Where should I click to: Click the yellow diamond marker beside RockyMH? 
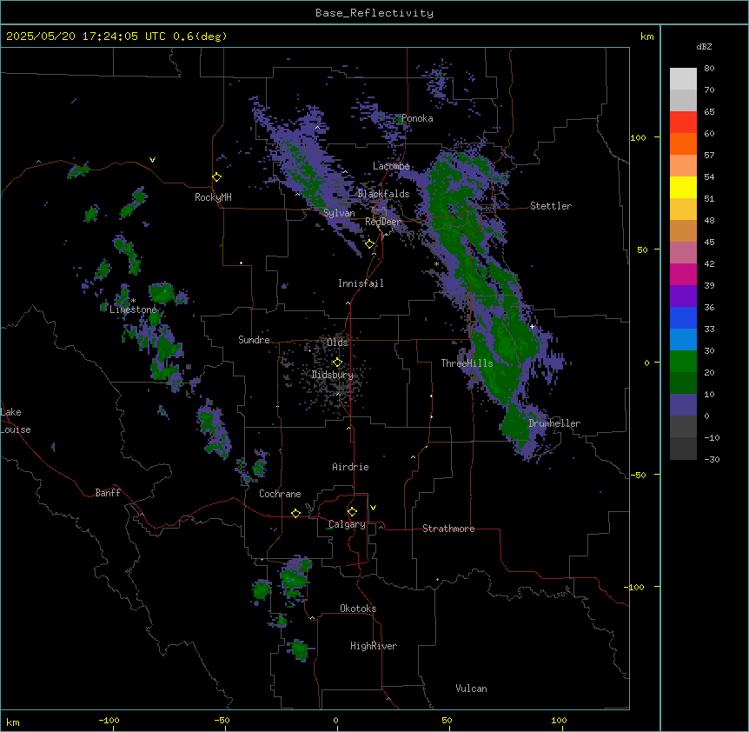(217, 177)
